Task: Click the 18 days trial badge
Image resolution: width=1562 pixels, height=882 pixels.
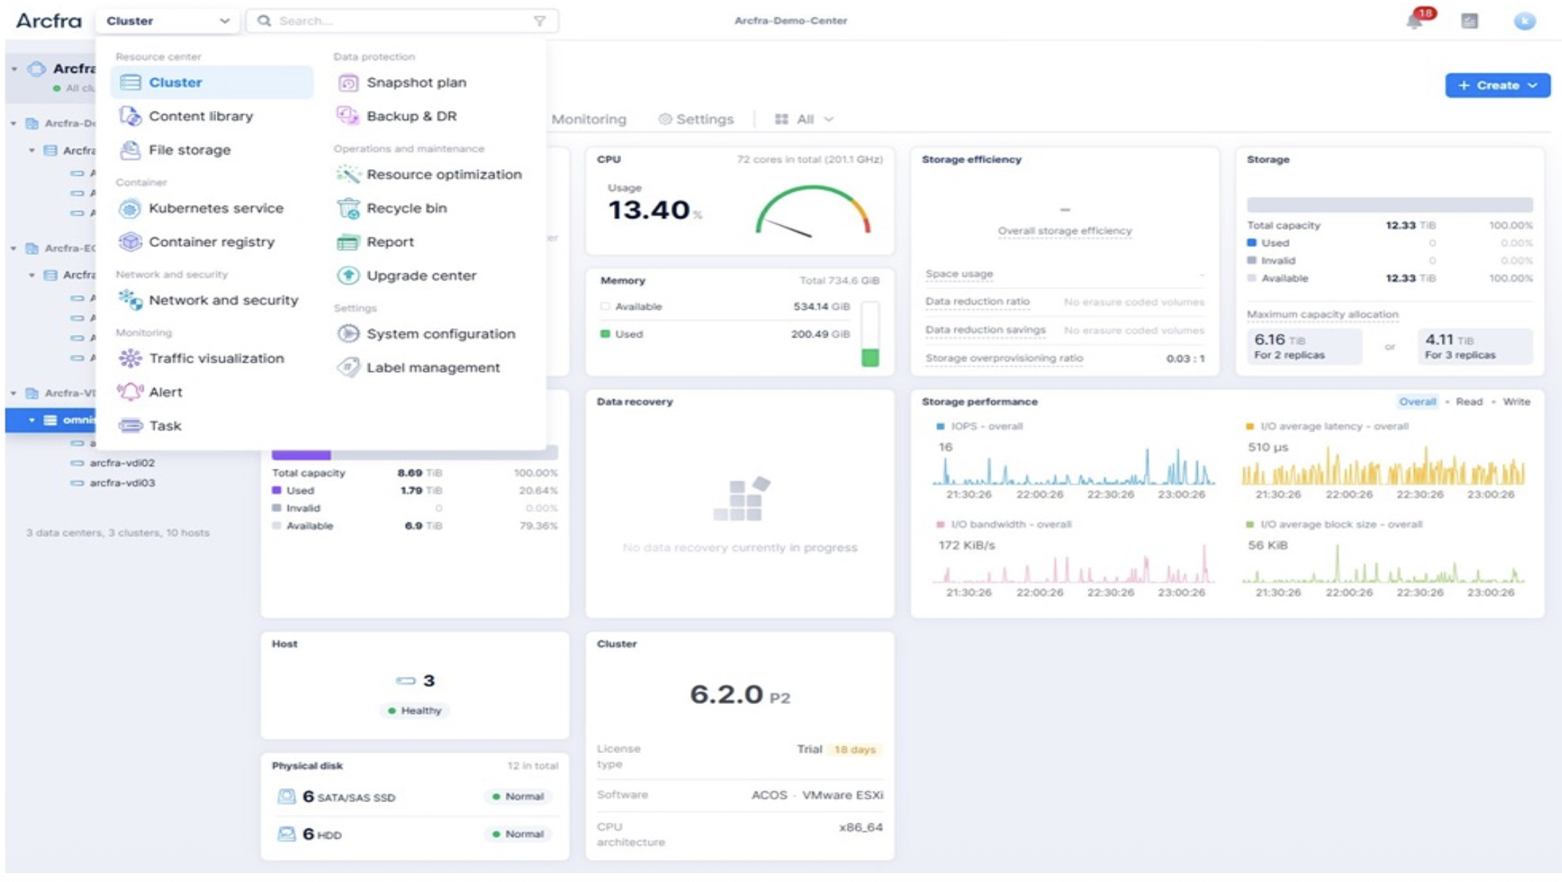Action: [x=854, y=749]
